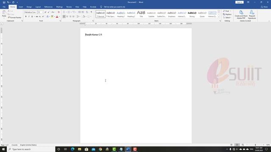Toggle Superscript formatting
271x152 pixels.
pos(43,16)
